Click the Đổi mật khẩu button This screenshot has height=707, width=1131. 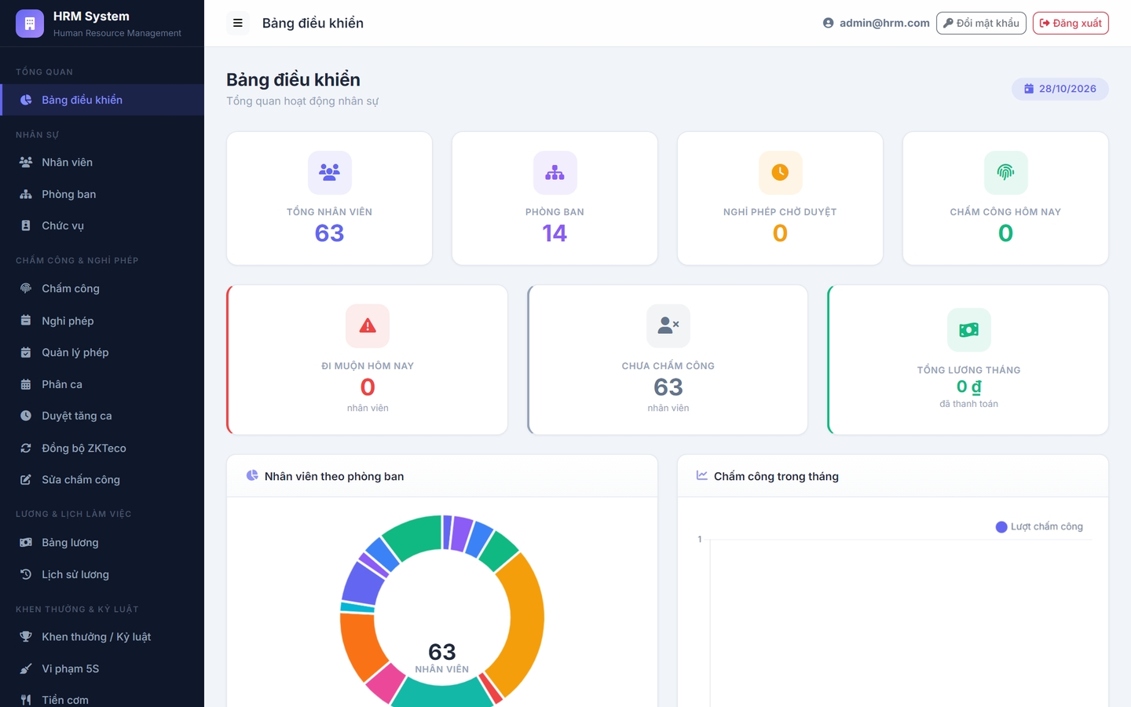[x=981, y=23]
